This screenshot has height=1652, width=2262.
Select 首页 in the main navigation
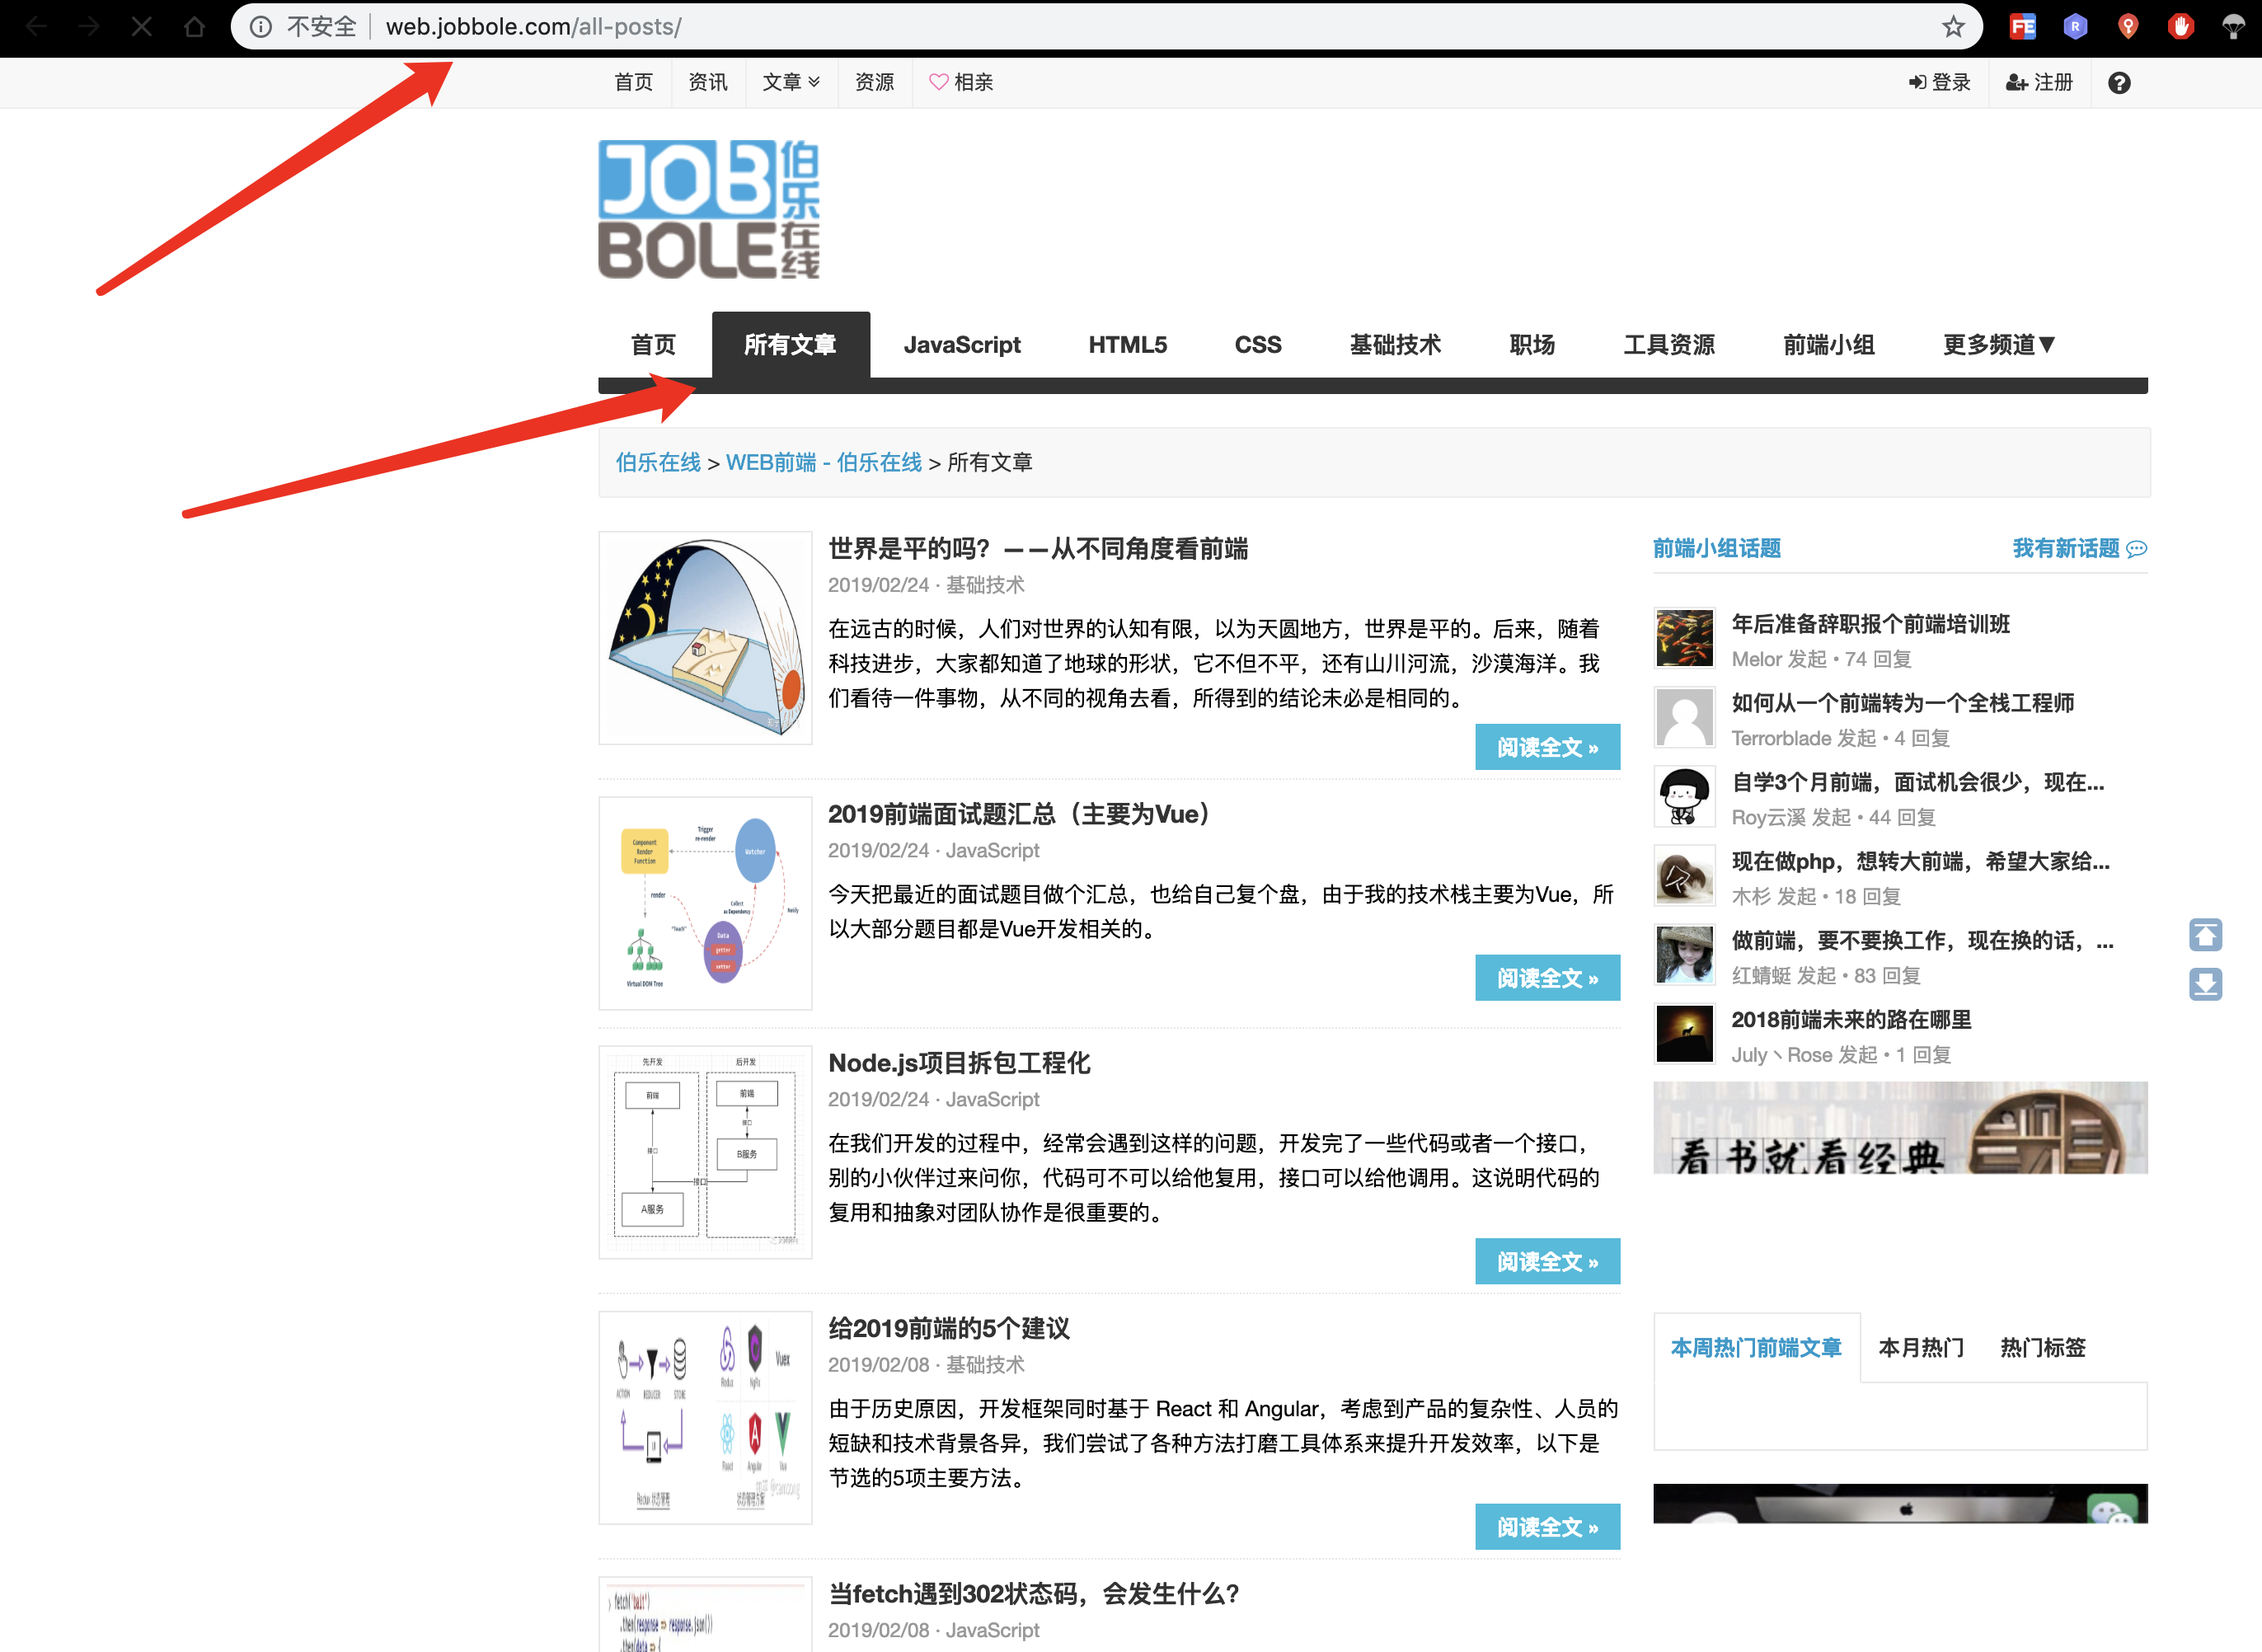point(653,345)
